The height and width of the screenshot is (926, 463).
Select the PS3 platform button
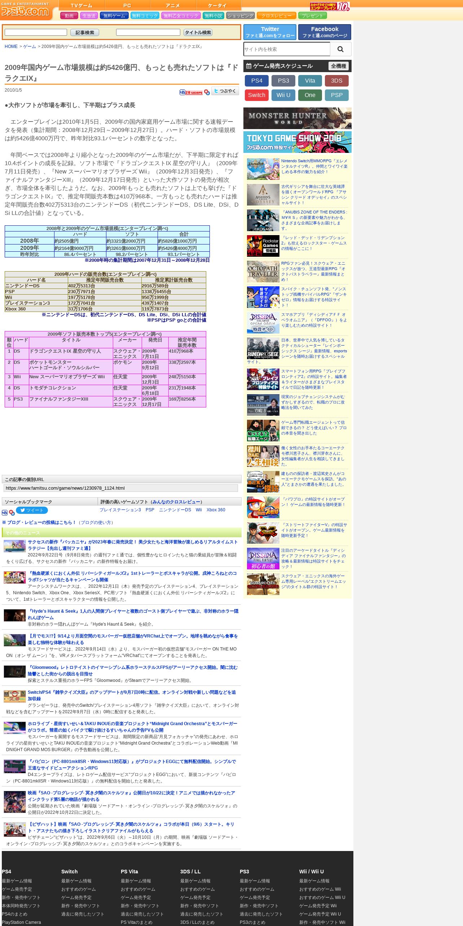pyautogui.click(x=283, y=81)
